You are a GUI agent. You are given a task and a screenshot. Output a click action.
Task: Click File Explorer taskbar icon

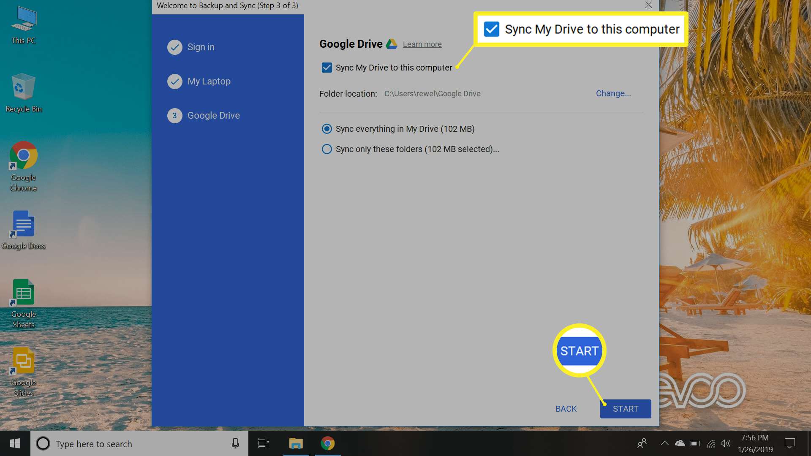pos(296,443)
